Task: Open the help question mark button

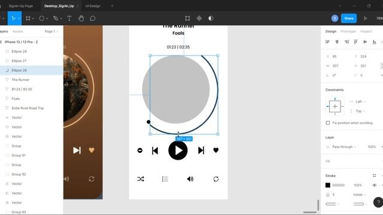Action: tap(378, 202)
